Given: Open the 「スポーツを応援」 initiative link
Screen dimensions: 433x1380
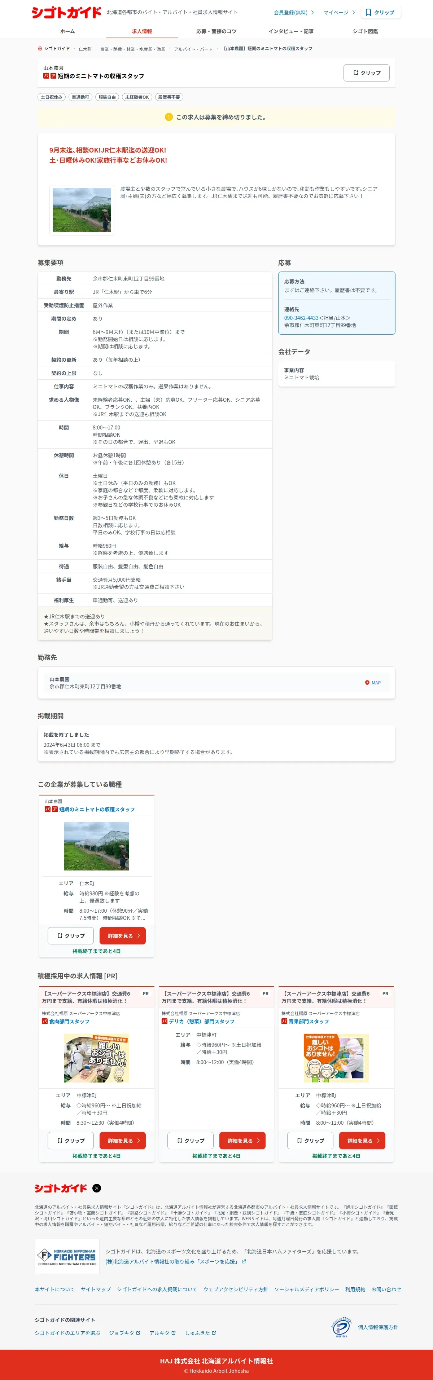Looking at the screenshot, I should pyautogui.click(x=176, y=1261).
